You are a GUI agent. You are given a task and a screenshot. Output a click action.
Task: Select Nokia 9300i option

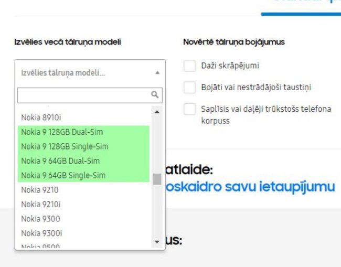point(84,233)
